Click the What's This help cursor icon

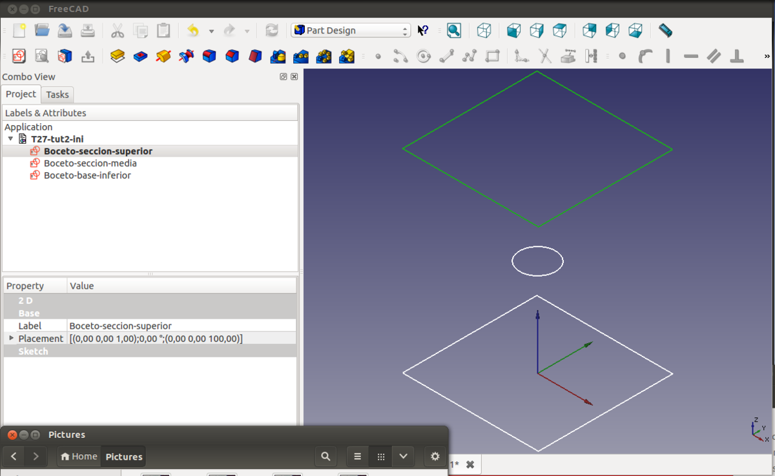click(x=423, y=30)
